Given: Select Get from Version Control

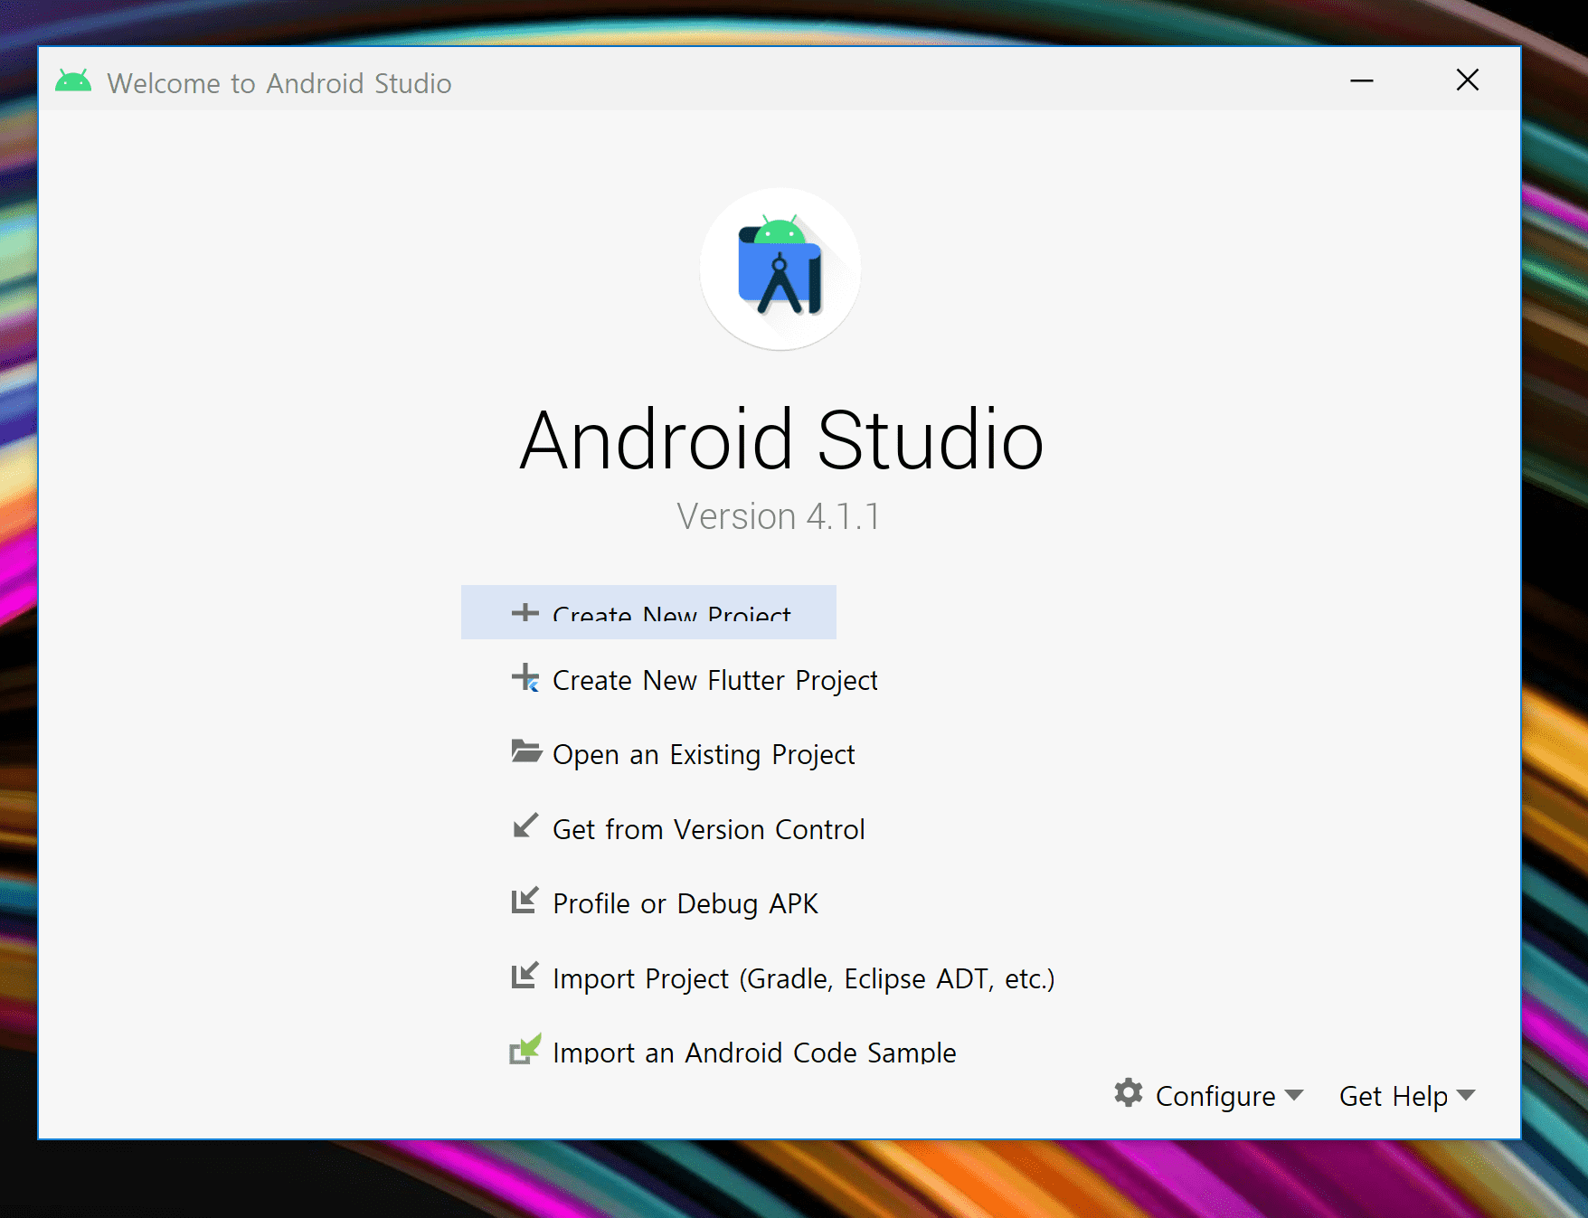Looking at the screenshot, I should tap(688, 828).
